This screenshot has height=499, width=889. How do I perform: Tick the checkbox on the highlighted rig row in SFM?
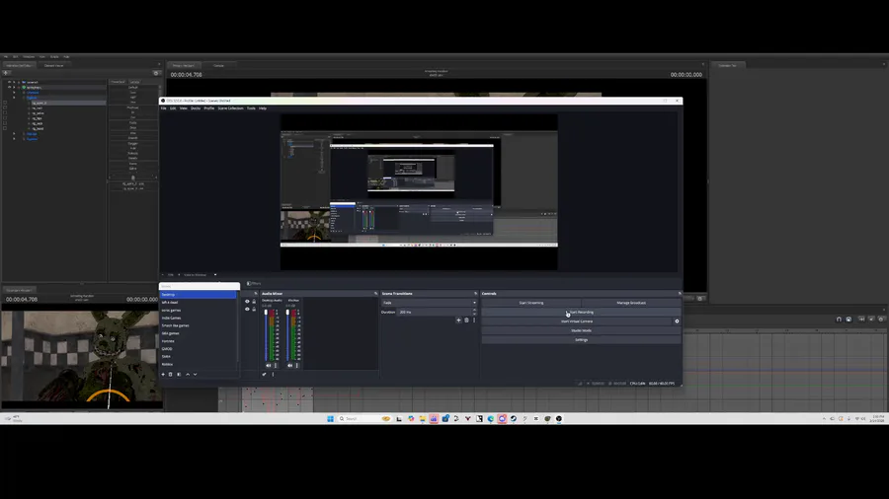pos(5,103)
